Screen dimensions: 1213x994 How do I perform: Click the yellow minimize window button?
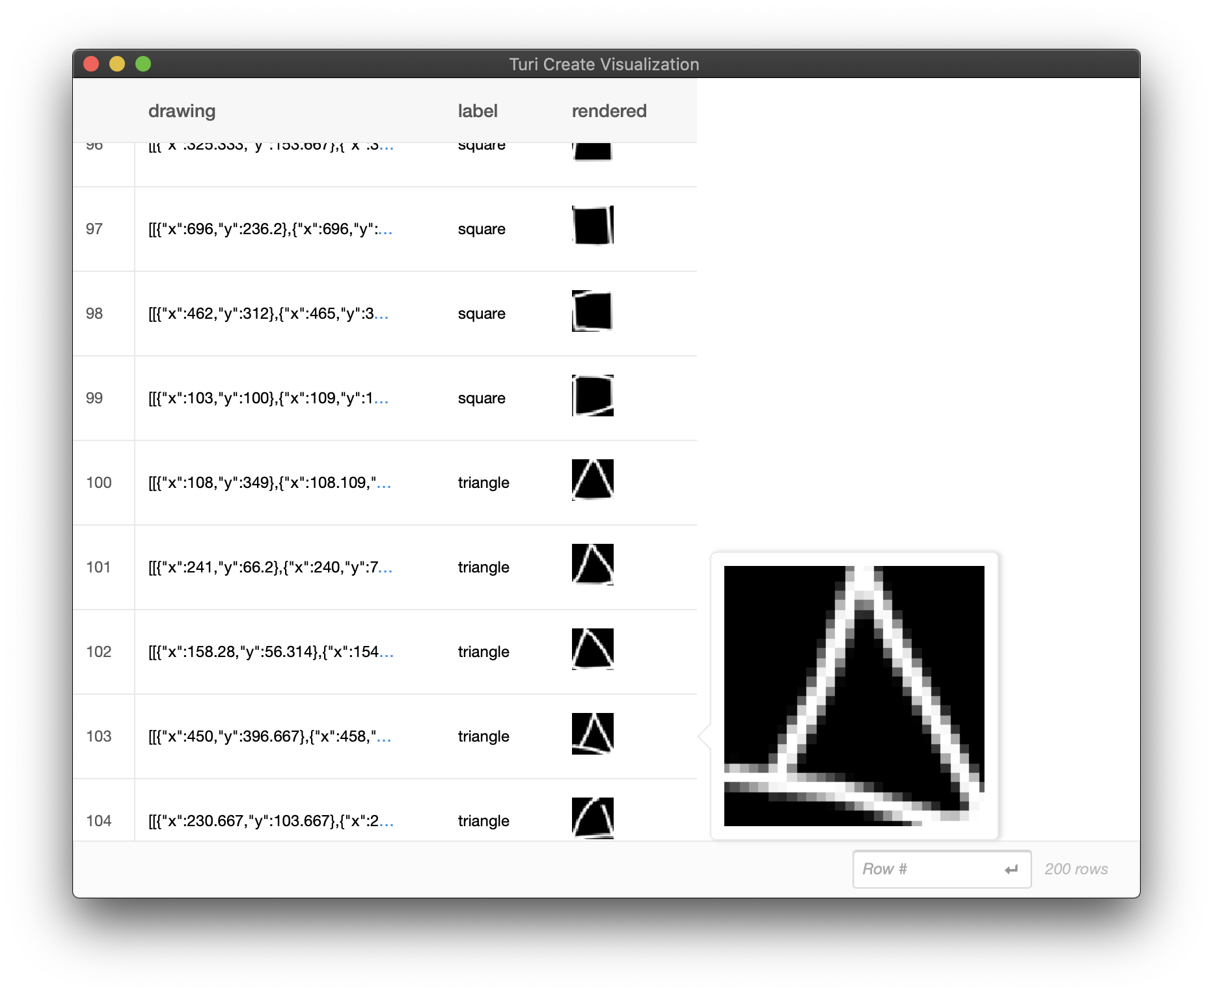[x=117, y=64]
